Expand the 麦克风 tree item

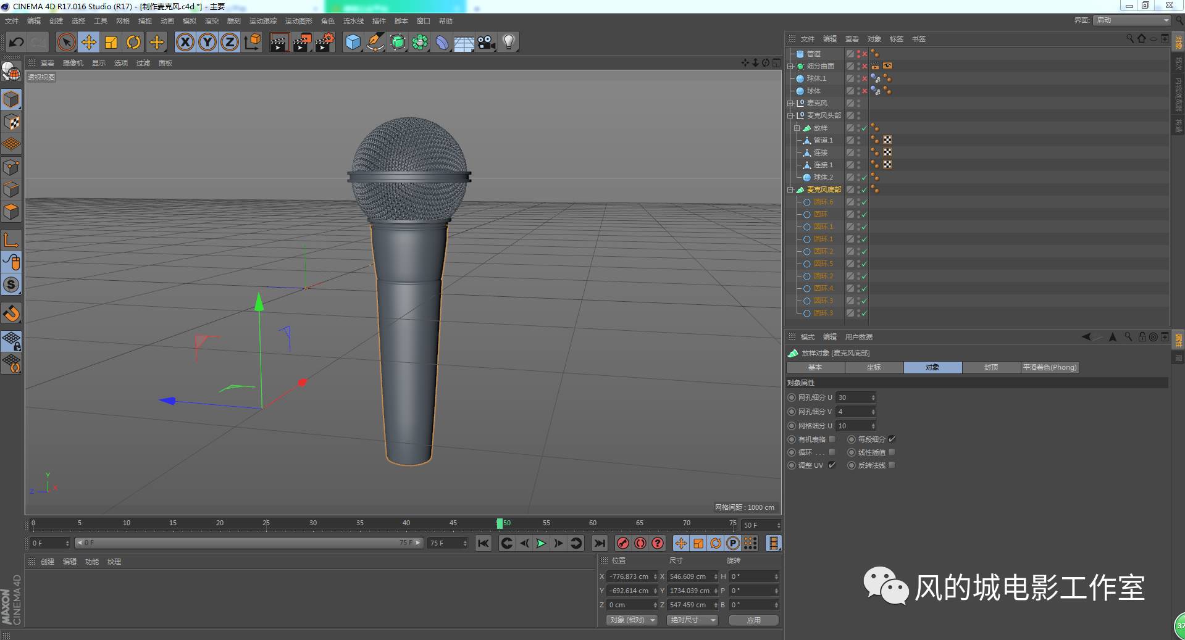791,103
